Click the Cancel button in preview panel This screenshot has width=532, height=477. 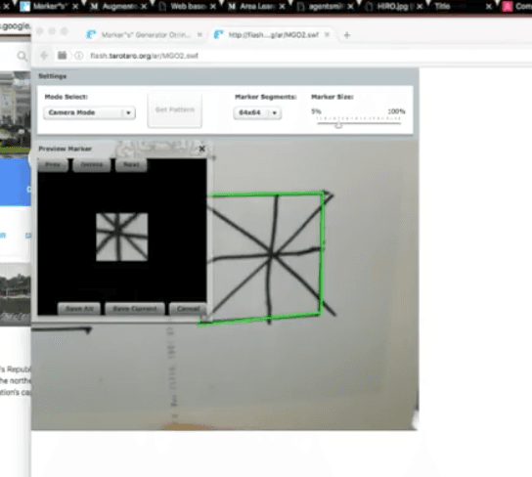188,309
